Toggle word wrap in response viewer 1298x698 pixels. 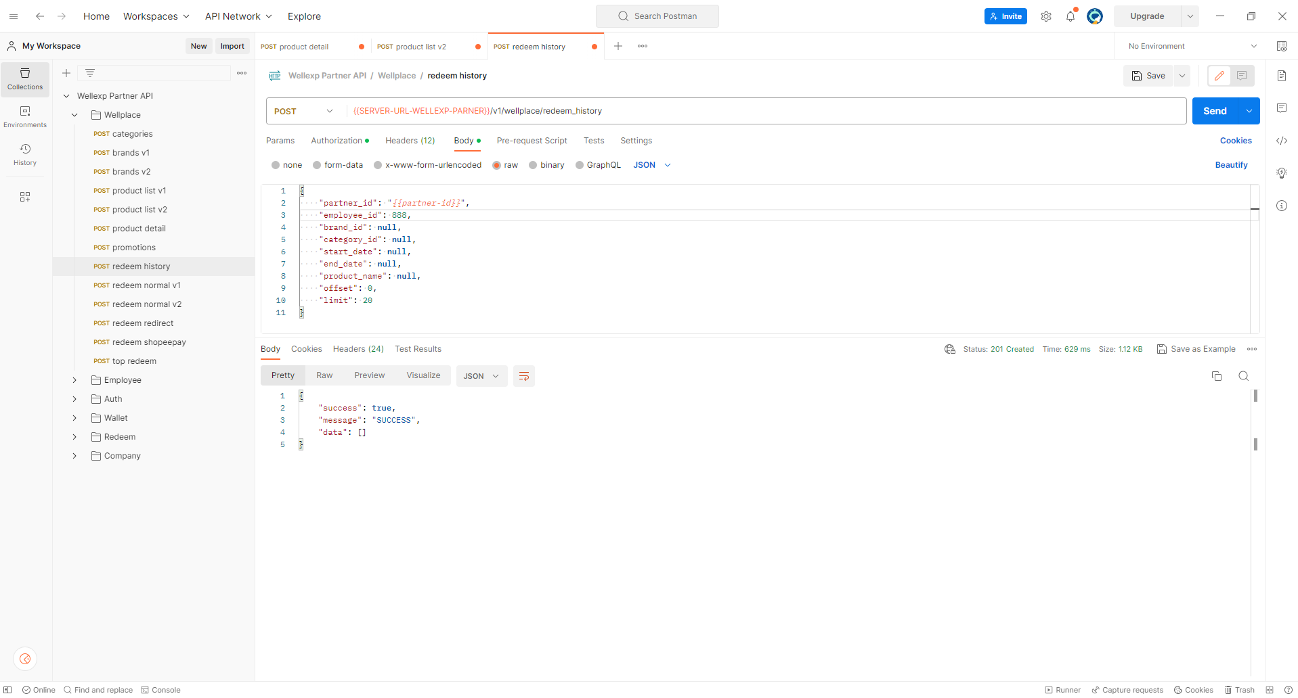[524, 376]
